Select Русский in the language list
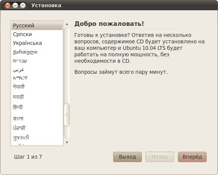The width and height of the screenshot is (218, 175). 37,25
